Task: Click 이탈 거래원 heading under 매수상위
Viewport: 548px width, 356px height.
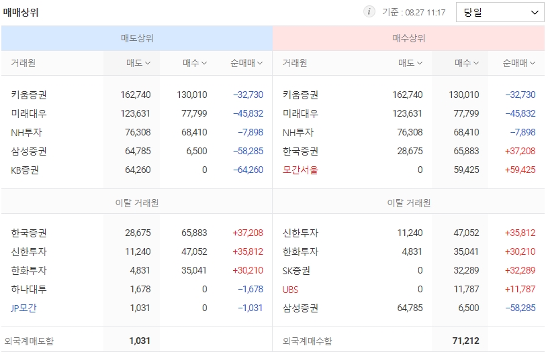Action: pyautogui.click(x=408, y=202)
